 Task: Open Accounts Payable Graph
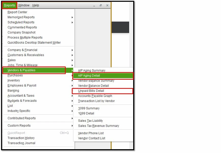(103, 96)
